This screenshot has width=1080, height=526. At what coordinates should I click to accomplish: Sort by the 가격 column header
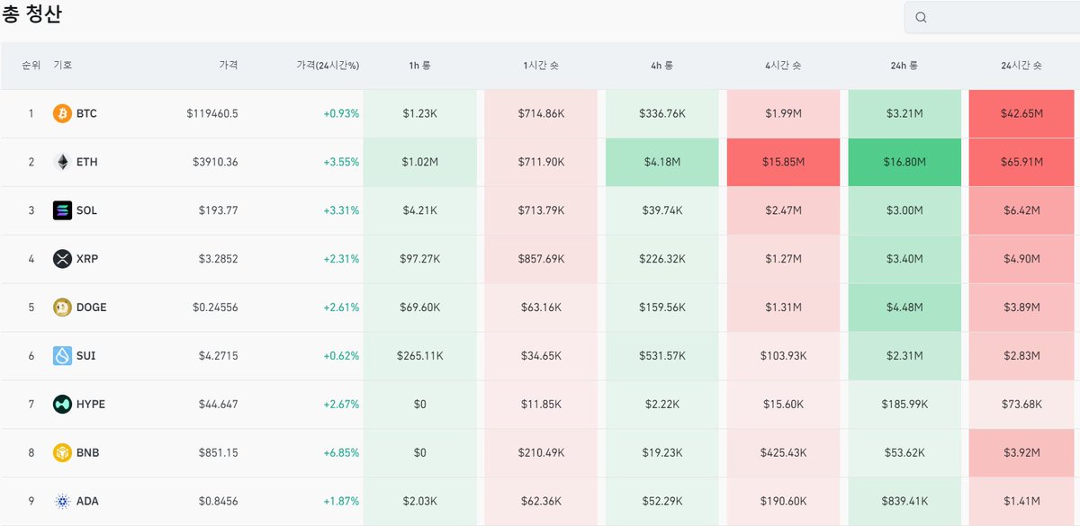(x=229, y=66)
